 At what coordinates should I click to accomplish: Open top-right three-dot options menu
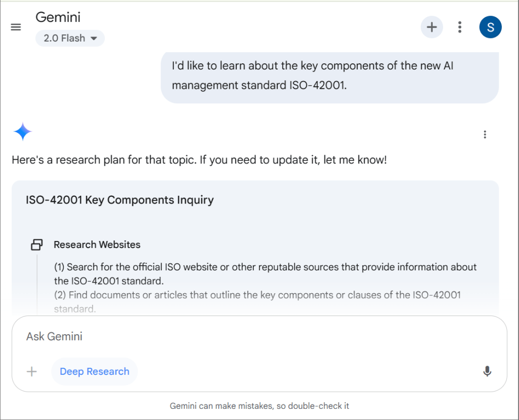(x=460, y=27)
